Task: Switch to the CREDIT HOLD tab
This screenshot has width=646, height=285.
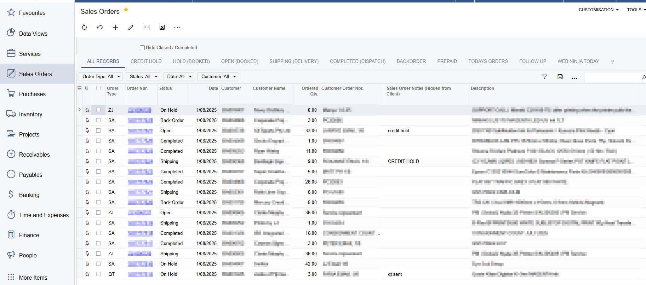Action: tap(146, 61)
